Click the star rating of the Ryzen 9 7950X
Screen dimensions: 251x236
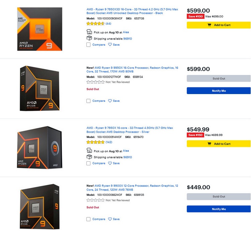point(95,142)
